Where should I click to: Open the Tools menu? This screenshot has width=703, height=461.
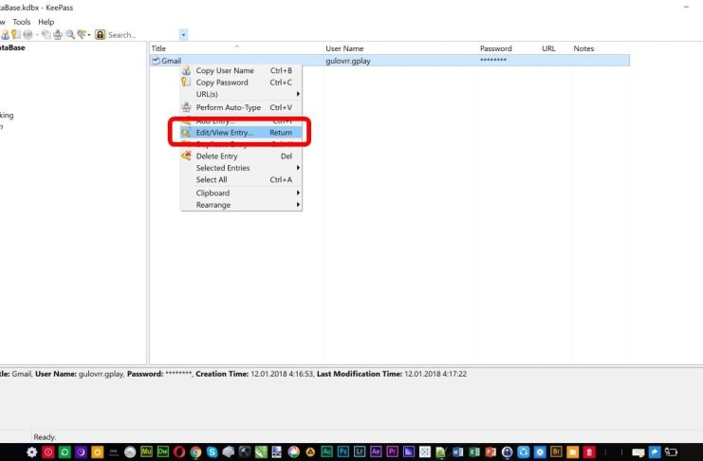point(22,22)
